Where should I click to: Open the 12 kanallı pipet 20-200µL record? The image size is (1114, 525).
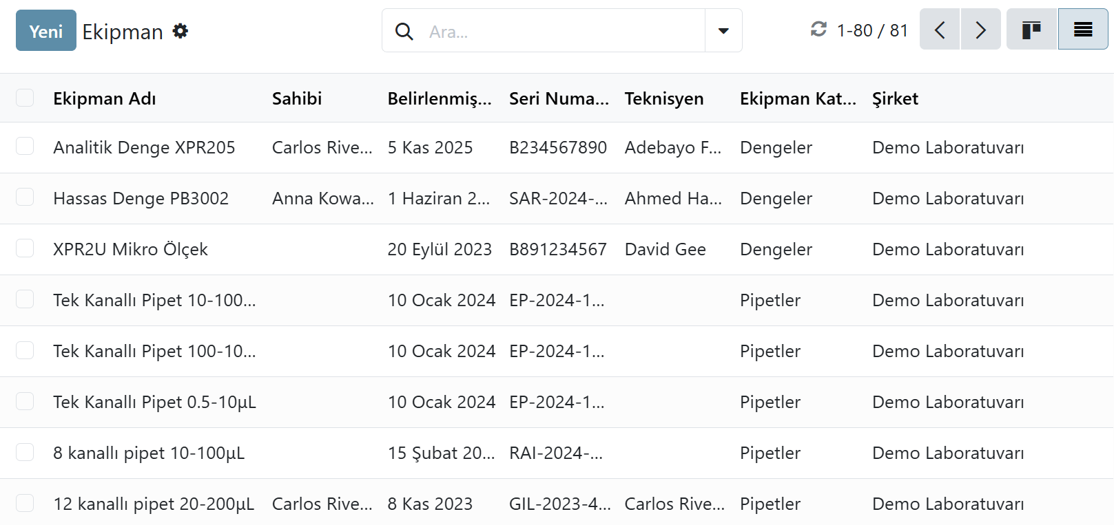point(154,504)
